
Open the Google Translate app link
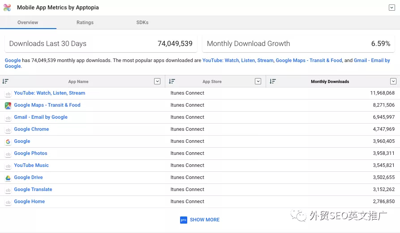point(33,189)
